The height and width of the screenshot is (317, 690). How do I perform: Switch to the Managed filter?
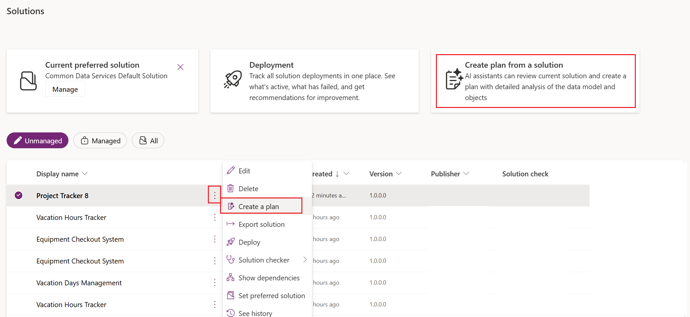coord(100,140)
